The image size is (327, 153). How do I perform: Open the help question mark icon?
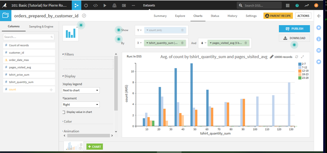click(297, 6)
